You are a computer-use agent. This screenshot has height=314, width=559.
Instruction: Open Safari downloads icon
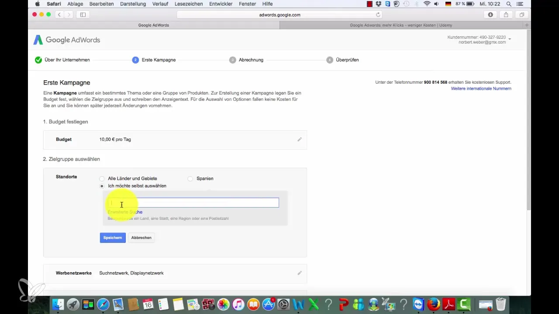coord(490,15)
